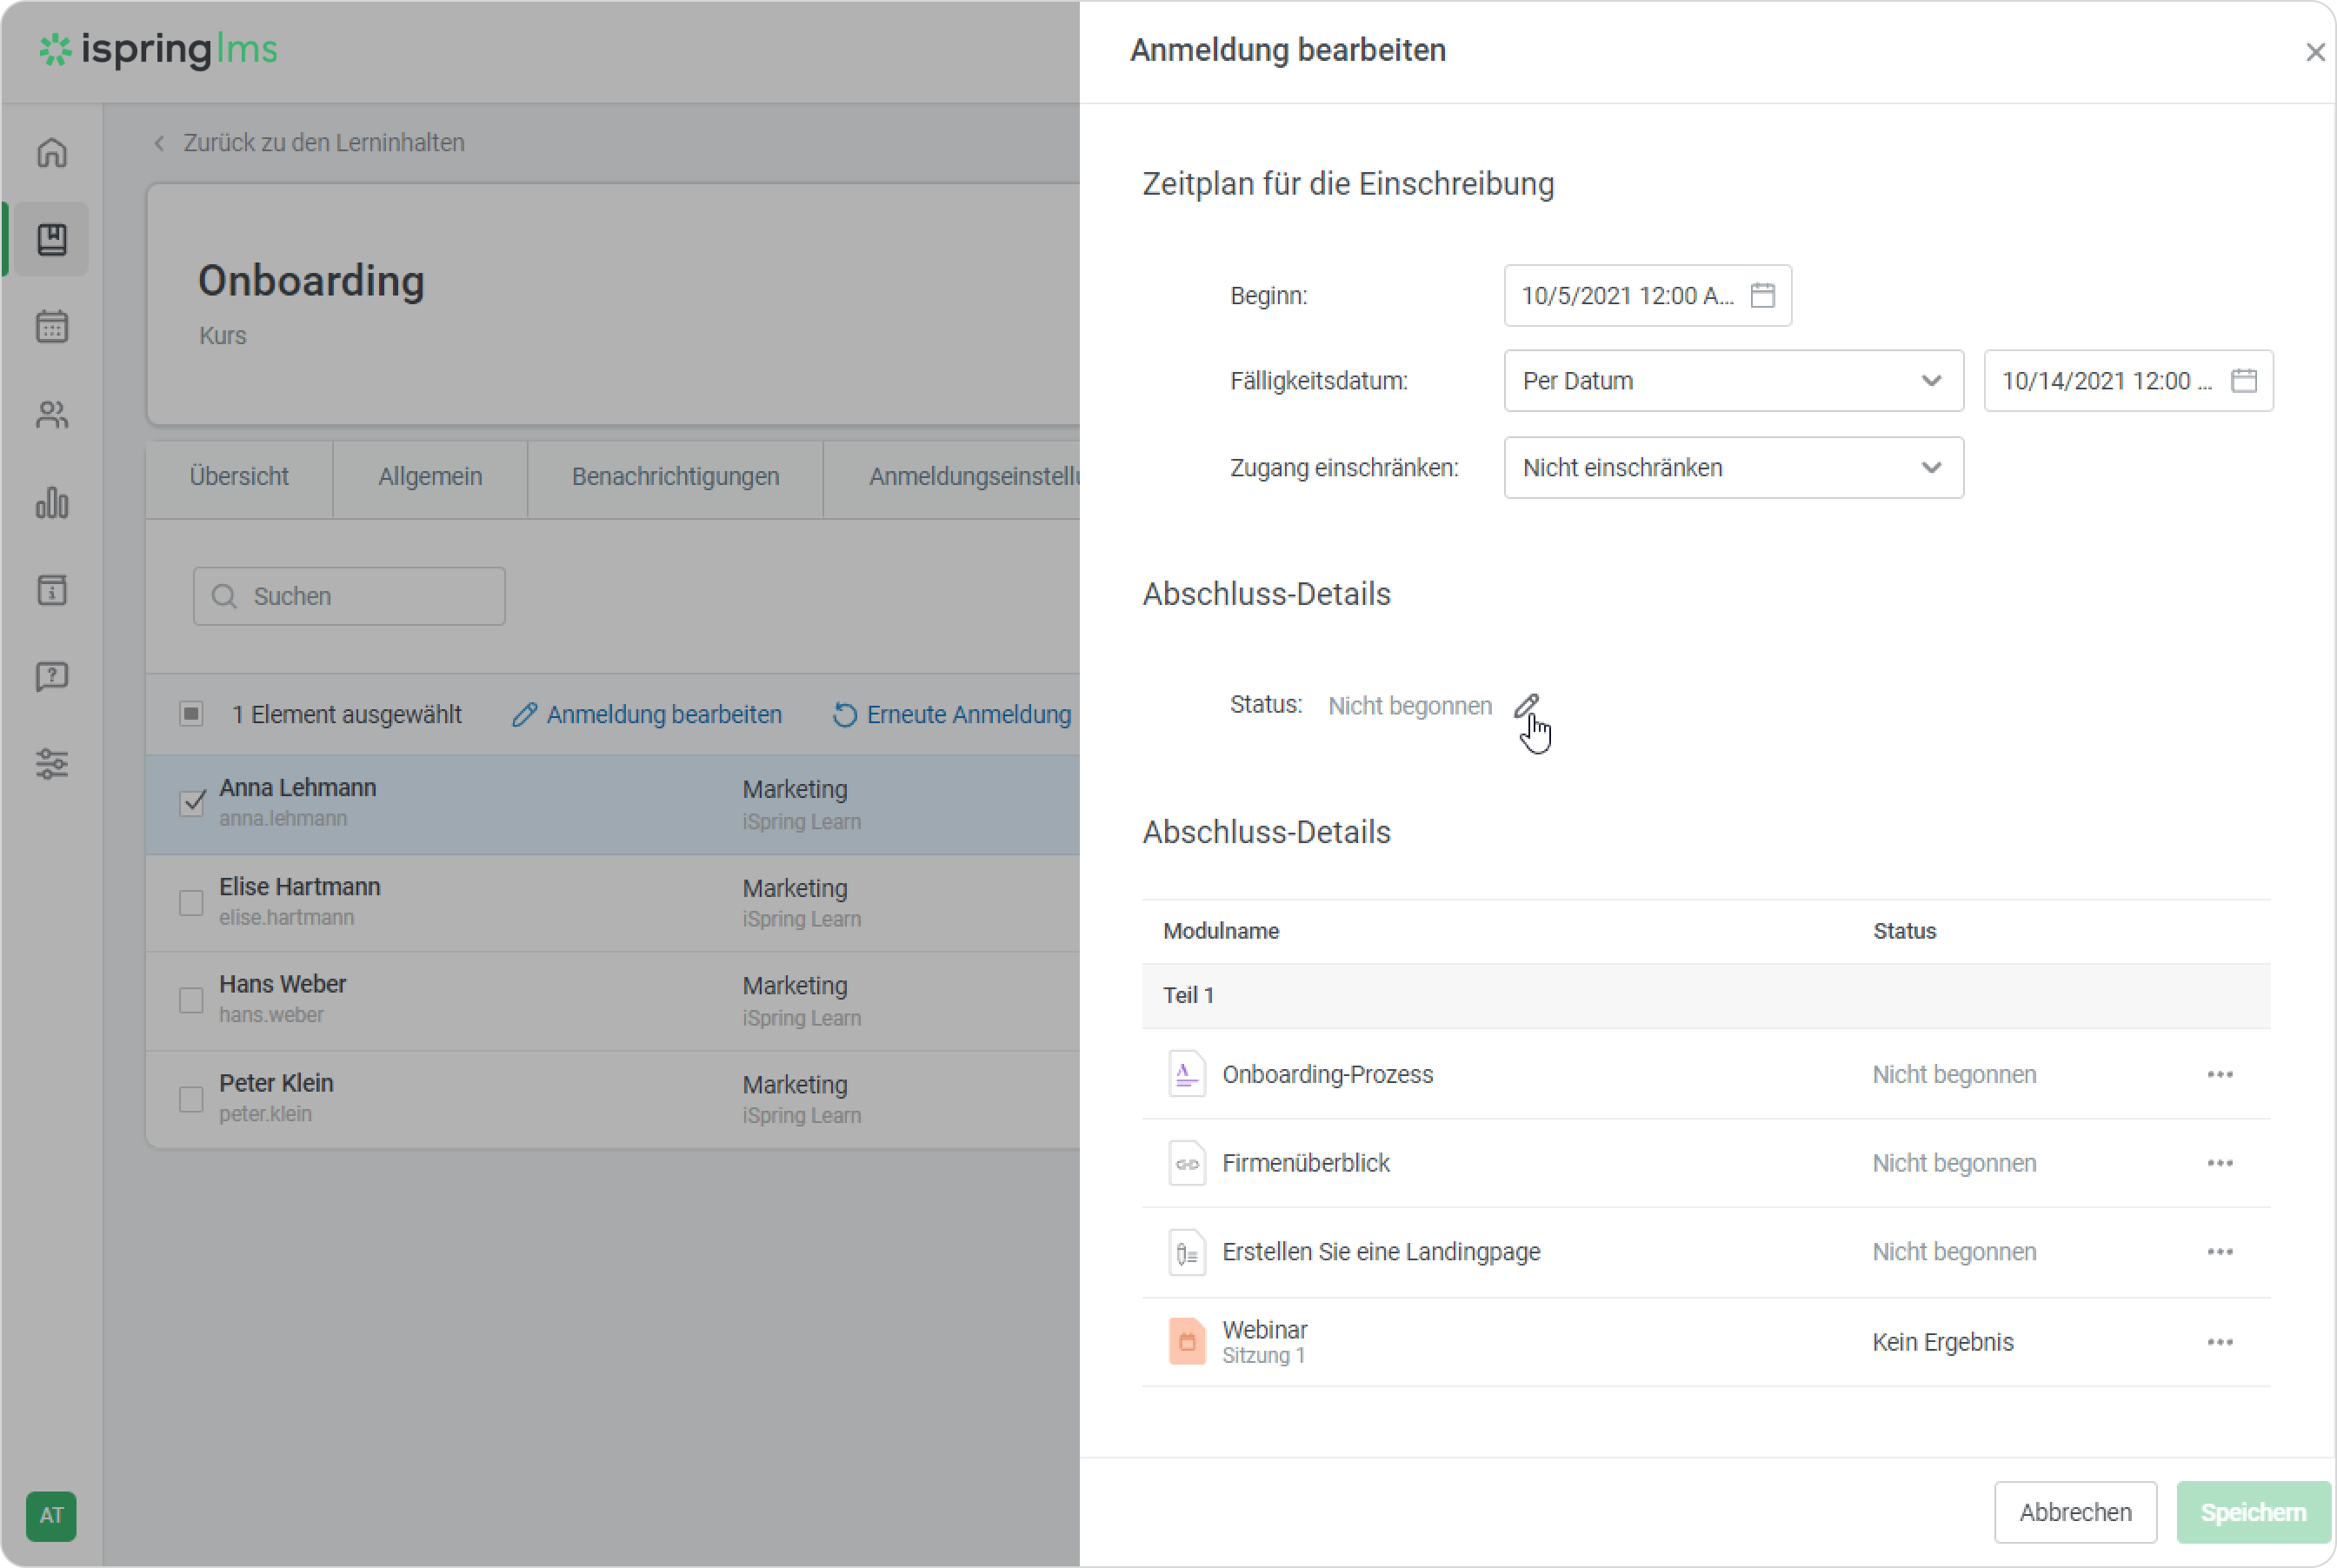Open Reports bar chart icon in sidebar

coord(52,502)
